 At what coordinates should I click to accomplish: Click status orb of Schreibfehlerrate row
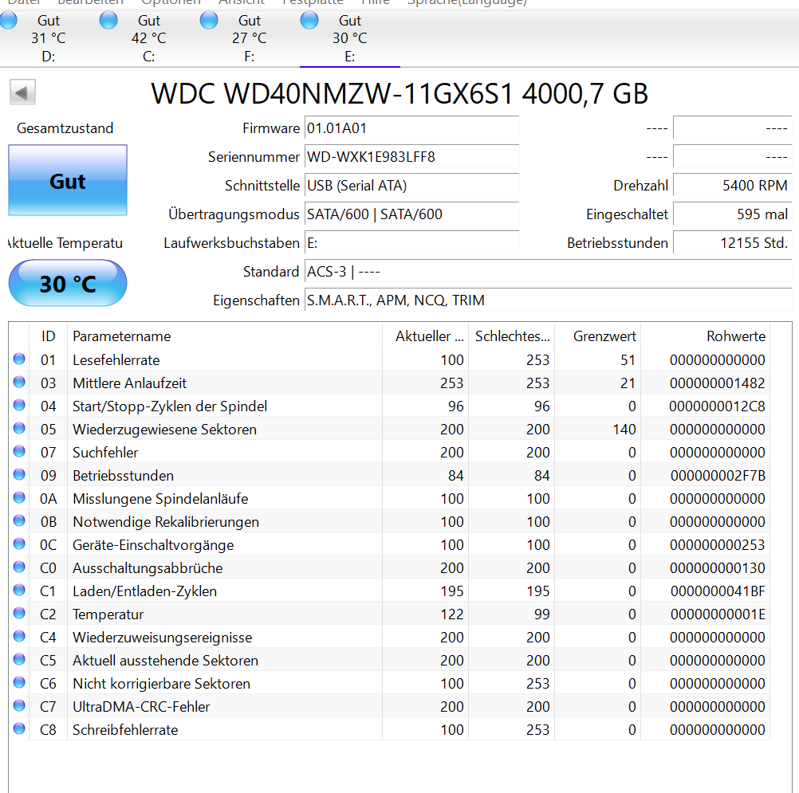pyautogui.click(x=19, y=728)
